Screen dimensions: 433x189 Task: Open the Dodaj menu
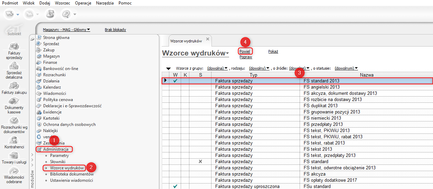[x=45, y=3]
